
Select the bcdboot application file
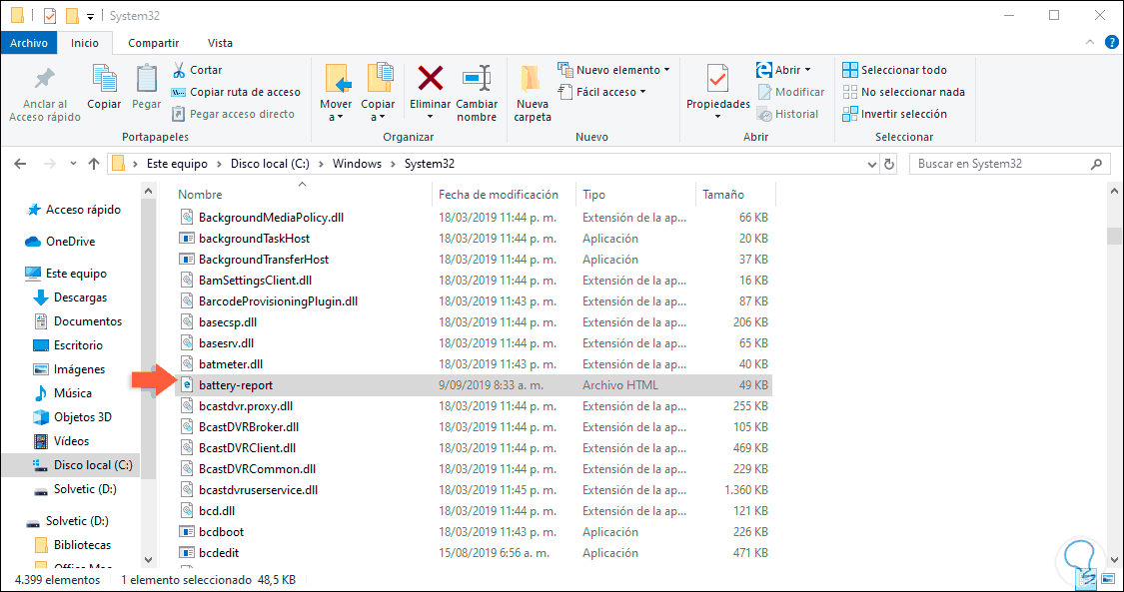point(474,532)
